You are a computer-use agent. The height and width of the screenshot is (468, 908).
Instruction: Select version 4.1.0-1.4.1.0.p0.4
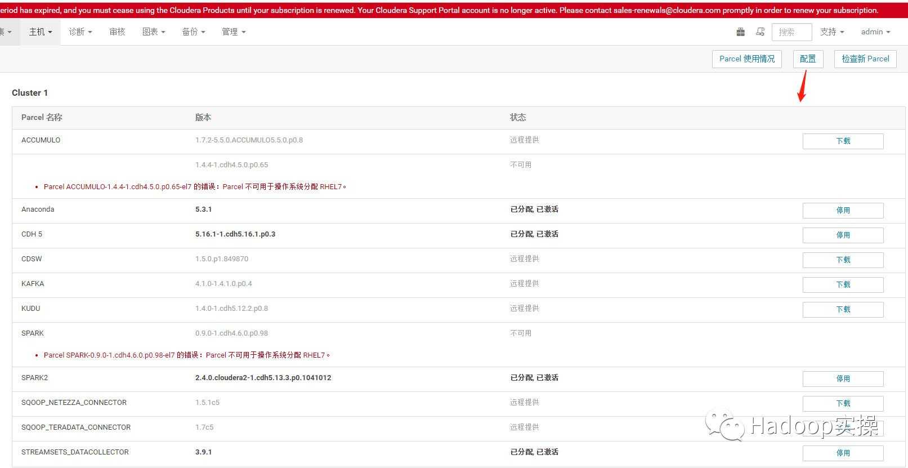(223, 283)
